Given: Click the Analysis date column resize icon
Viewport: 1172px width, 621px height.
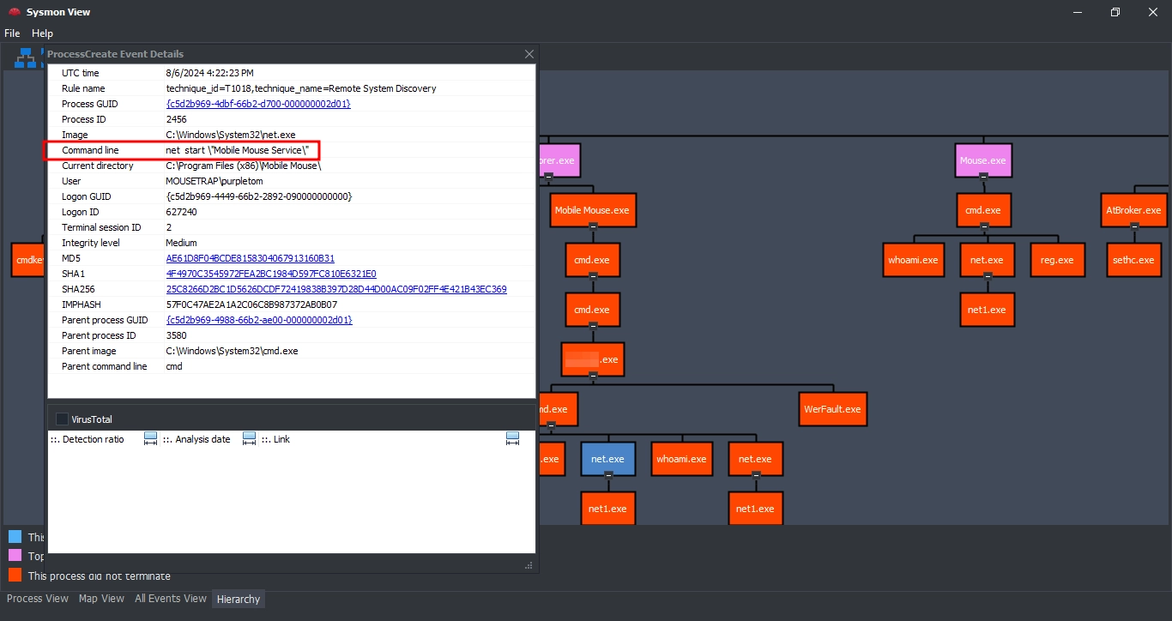Looking at the screenshot, I should 250,439.
